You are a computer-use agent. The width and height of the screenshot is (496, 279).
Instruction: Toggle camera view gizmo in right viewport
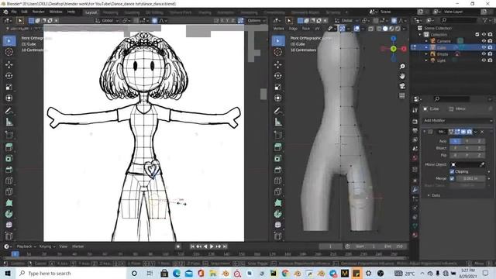[402, 86]
